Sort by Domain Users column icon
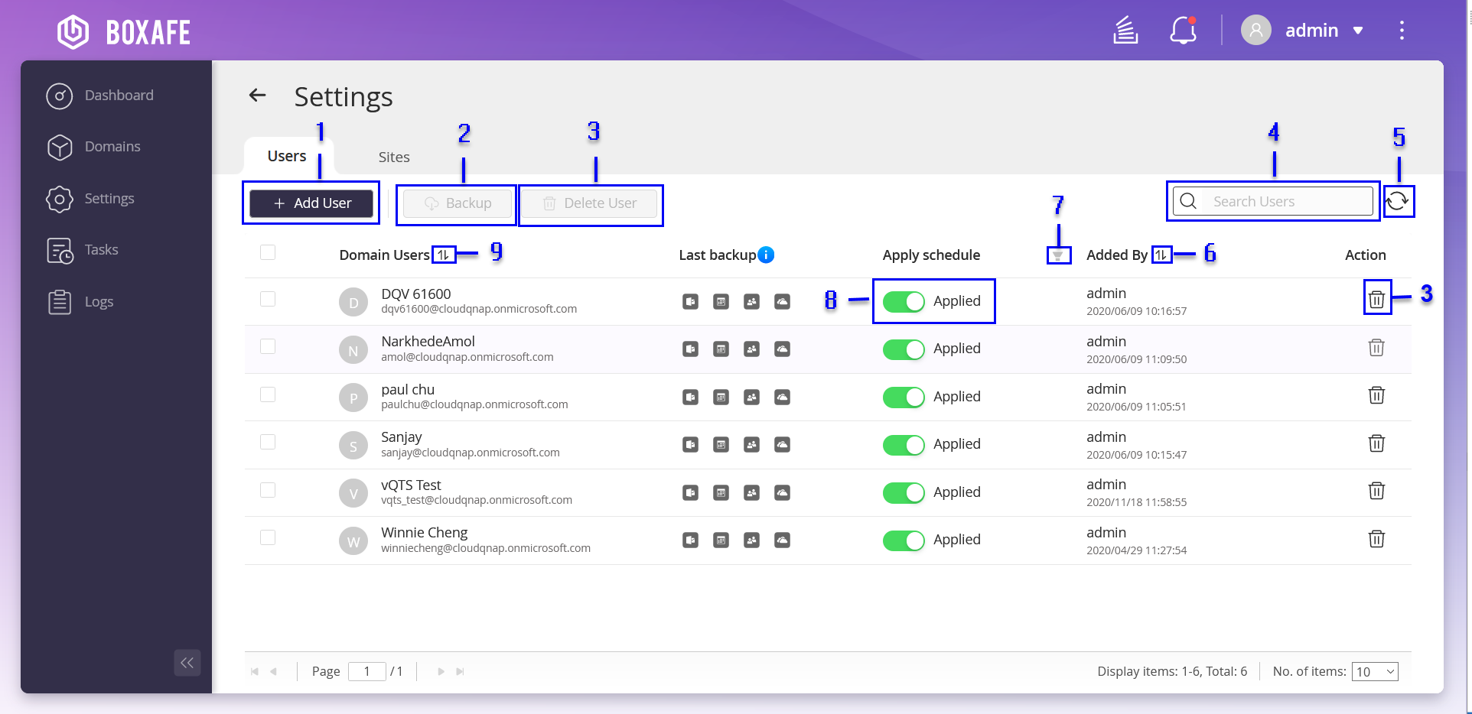This screenshot has height=714, width=1472. (444, 255)
